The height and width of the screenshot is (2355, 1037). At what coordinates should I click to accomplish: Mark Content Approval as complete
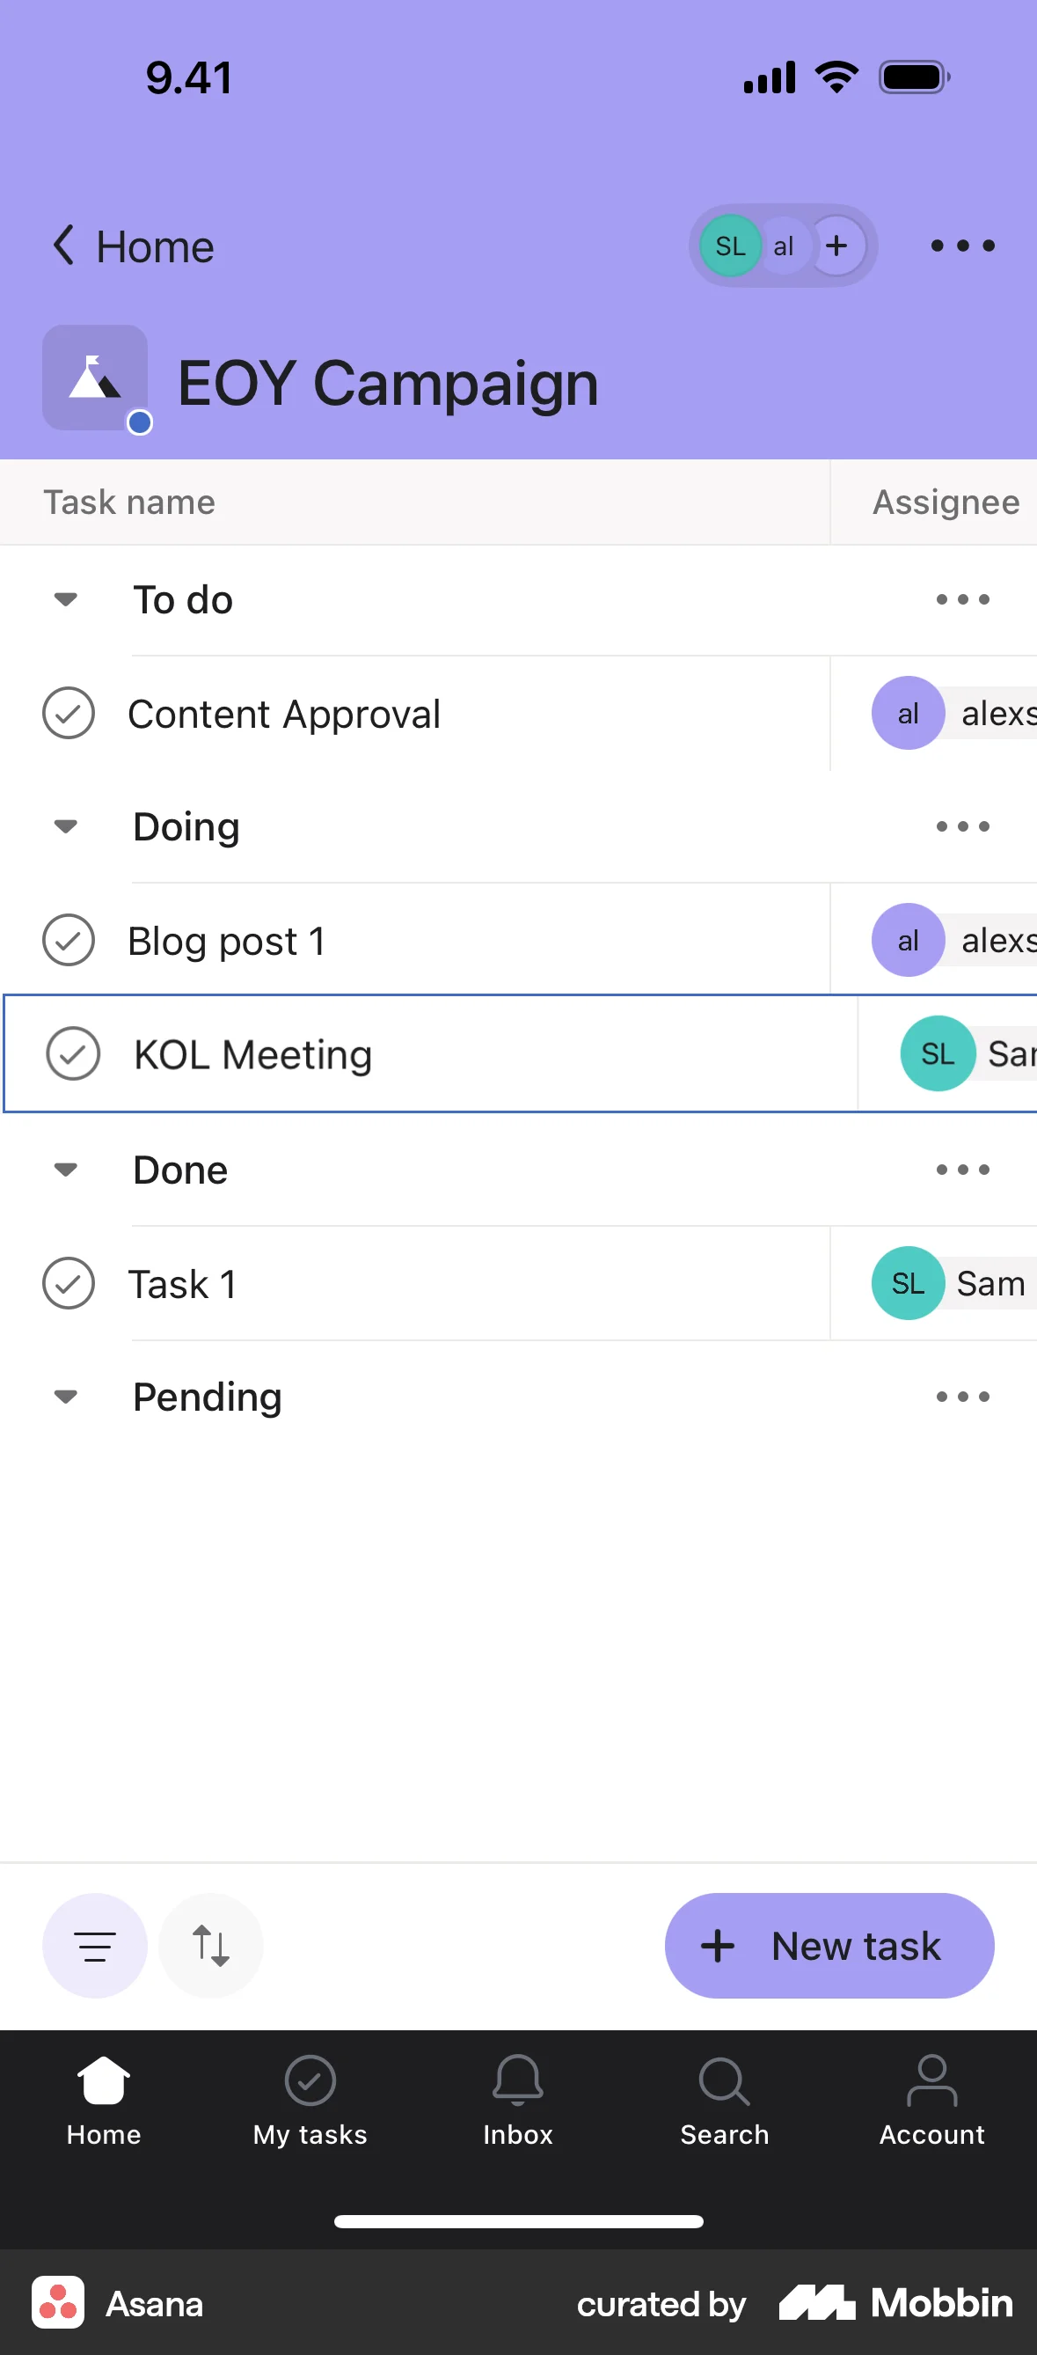(x=68, y=713)
